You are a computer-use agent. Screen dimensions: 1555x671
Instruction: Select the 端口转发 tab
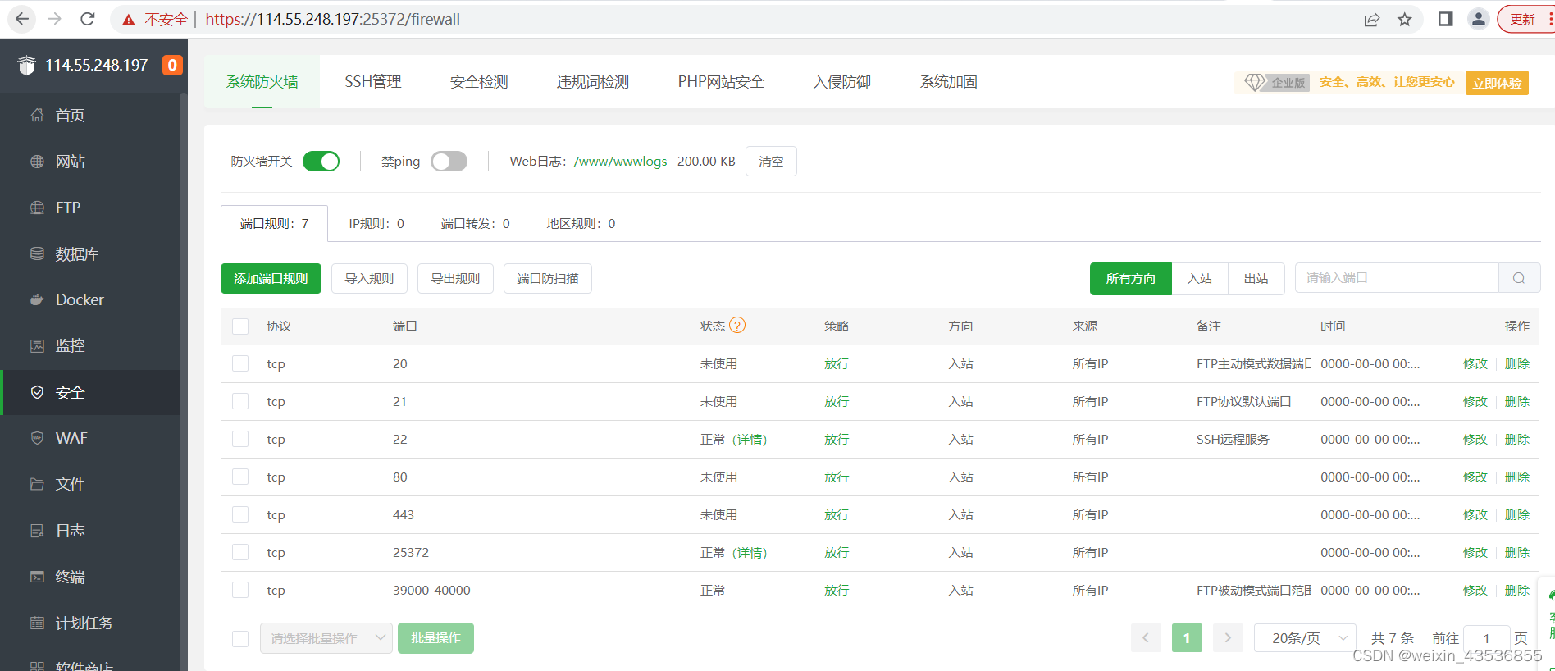coord(476,224)
